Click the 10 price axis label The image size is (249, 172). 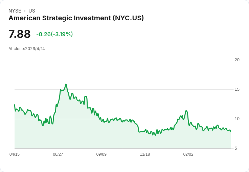237,119
